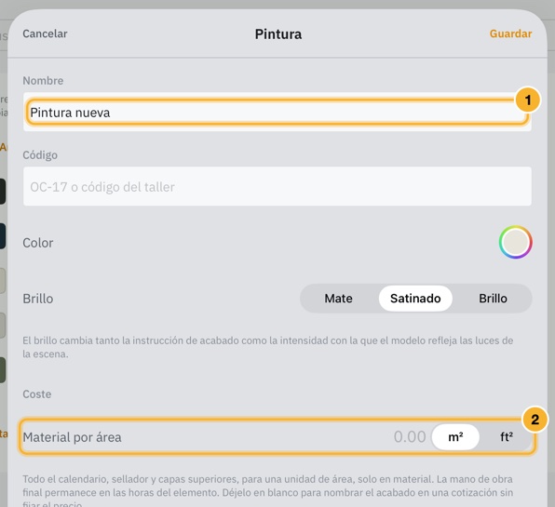Cancel the Pintura dialog
Screen dimensions: 555x507
tap(45, 33)
